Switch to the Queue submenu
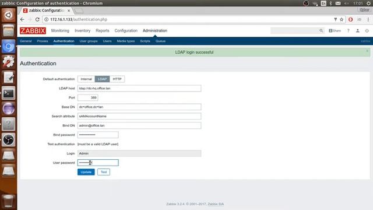The height and width of the screenshot is (210, 373). (x=161, y=41)
